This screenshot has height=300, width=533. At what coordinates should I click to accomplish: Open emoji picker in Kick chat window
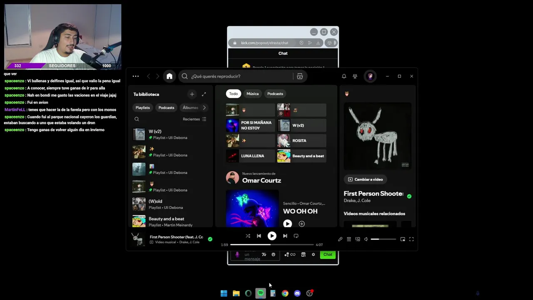273,255
